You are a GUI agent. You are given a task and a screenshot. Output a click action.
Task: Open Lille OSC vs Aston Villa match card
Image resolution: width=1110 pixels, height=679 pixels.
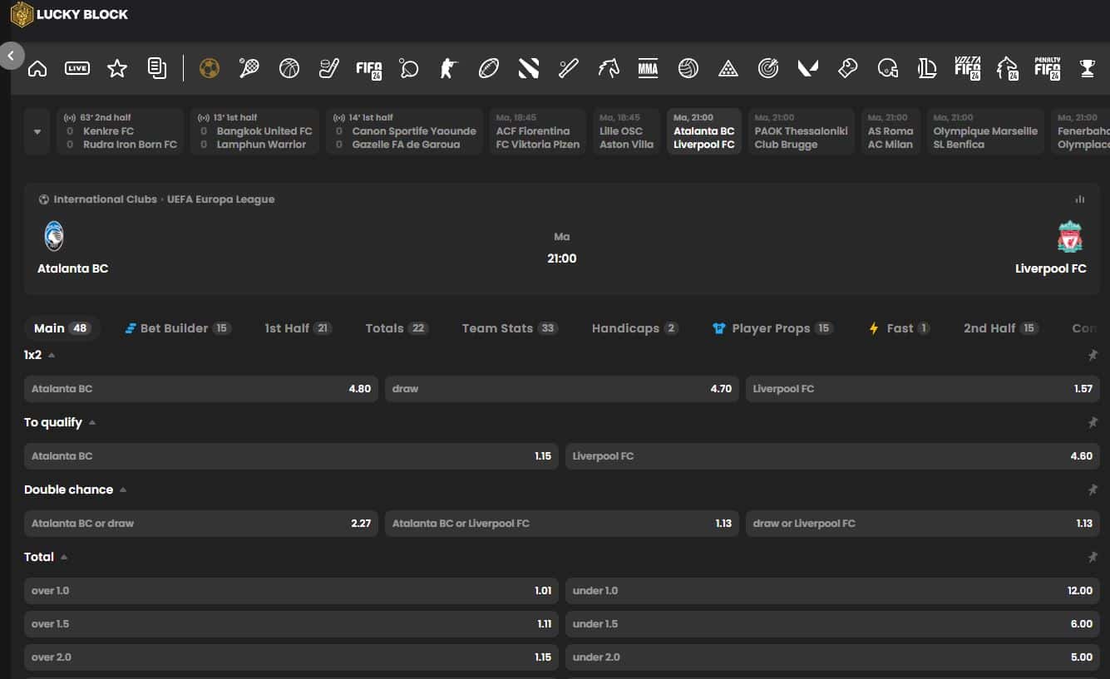click(626, 131)
